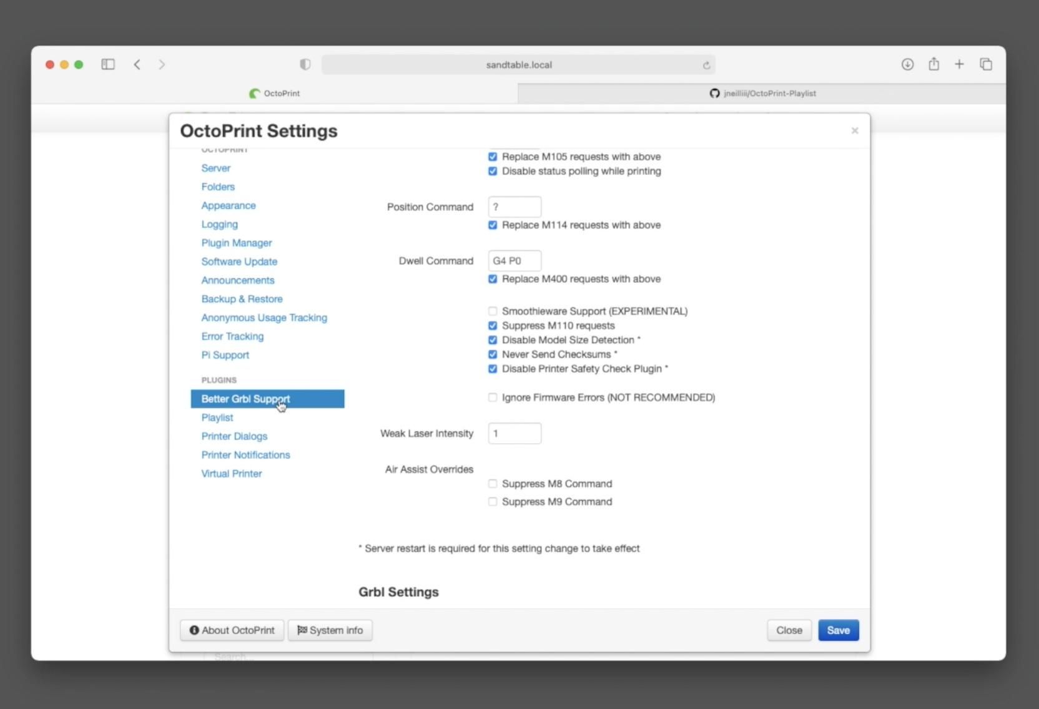Open Folders settings section

pyautogui.click(x=218, y=187)
